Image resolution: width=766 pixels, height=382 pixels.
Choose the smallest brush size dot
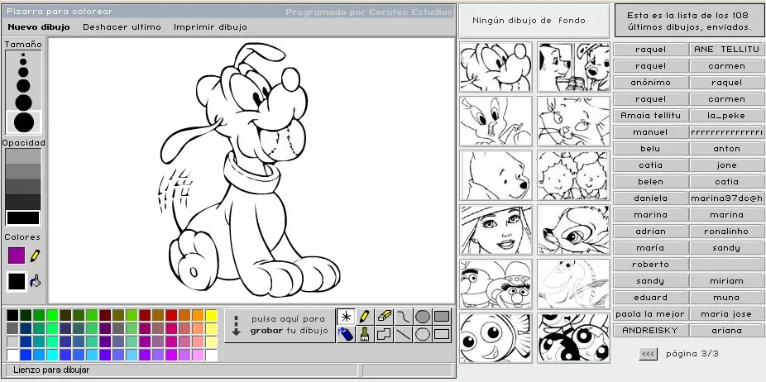pyautogui.click(x=23, y=55)
